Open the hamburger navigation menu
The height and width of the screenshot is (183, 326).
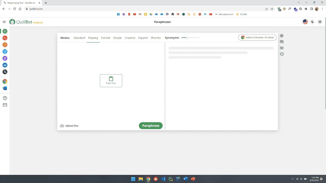coord(4,22)
